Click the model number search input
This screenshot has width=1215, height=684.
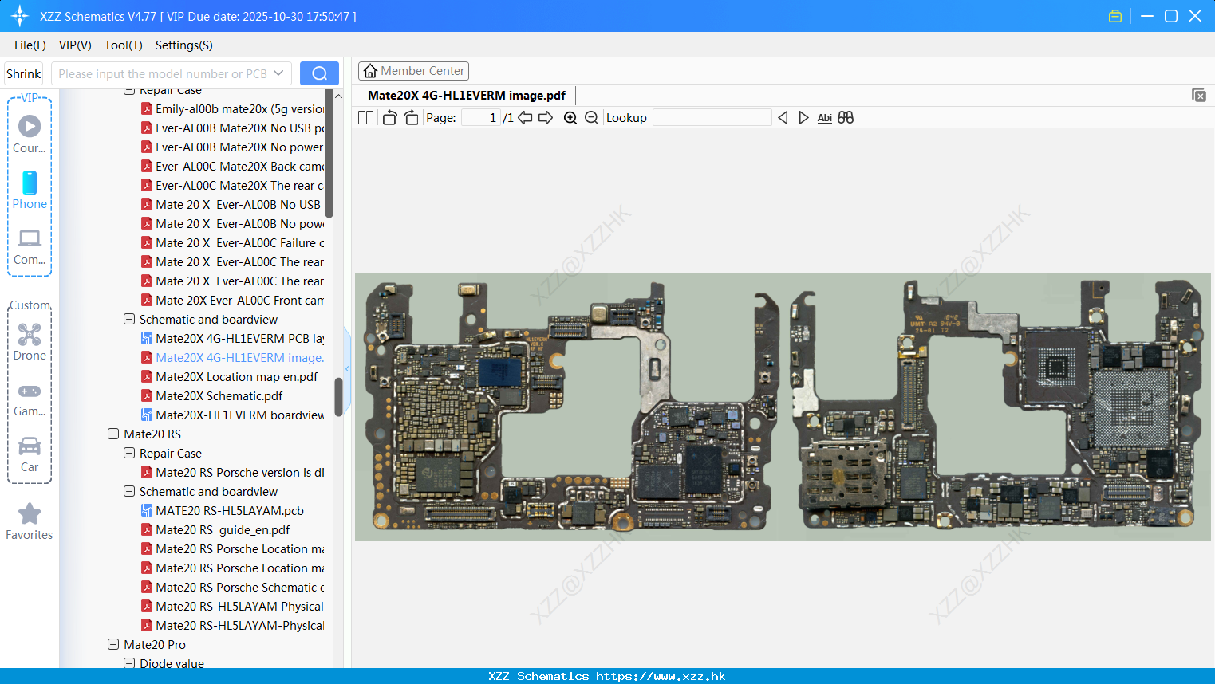point(162,73)
